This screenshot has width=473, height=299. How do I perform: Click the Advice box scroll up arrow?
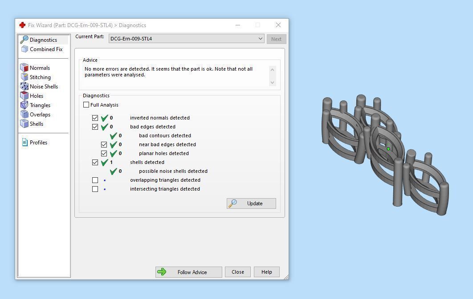coord(273,70)
